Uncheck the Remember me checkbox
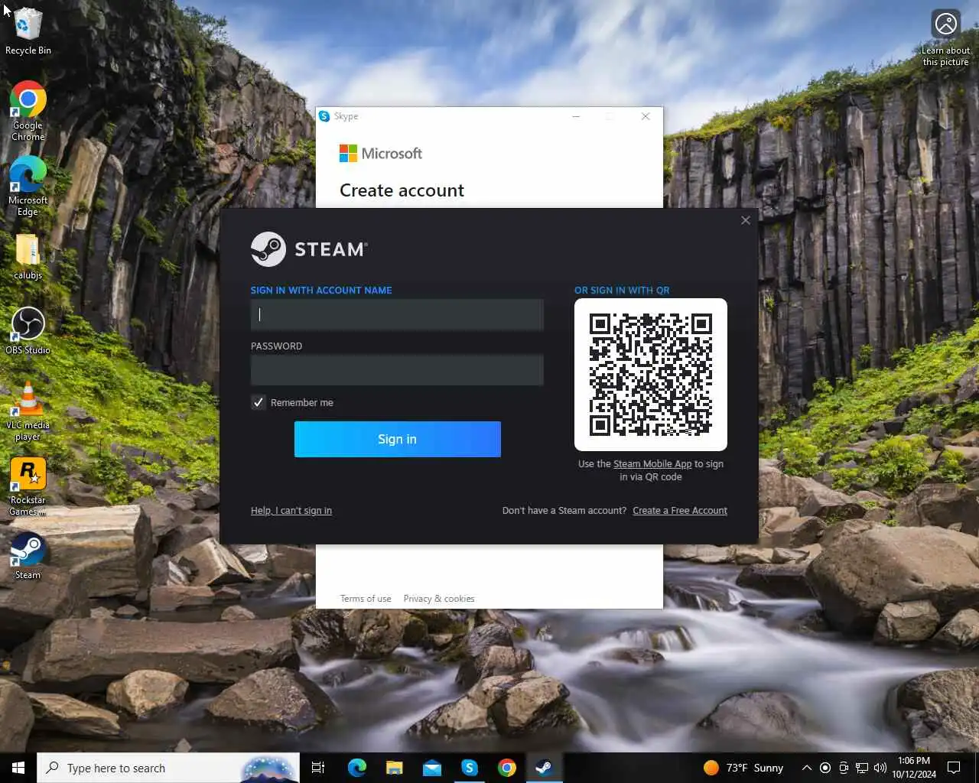The image size is (979, 783). point(259,402)
